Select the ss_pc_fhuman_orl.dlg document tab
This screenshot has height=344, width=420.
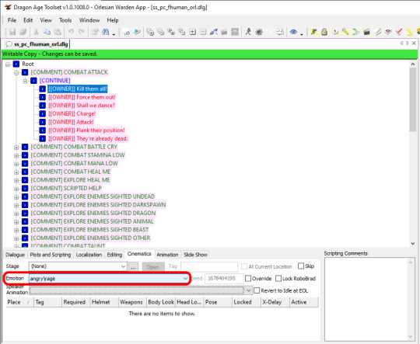click(37, 44)
